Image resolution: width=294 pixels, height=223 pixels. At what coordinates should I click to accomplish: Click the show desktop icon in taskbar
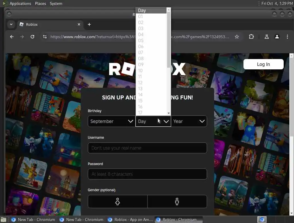[3, 220]
